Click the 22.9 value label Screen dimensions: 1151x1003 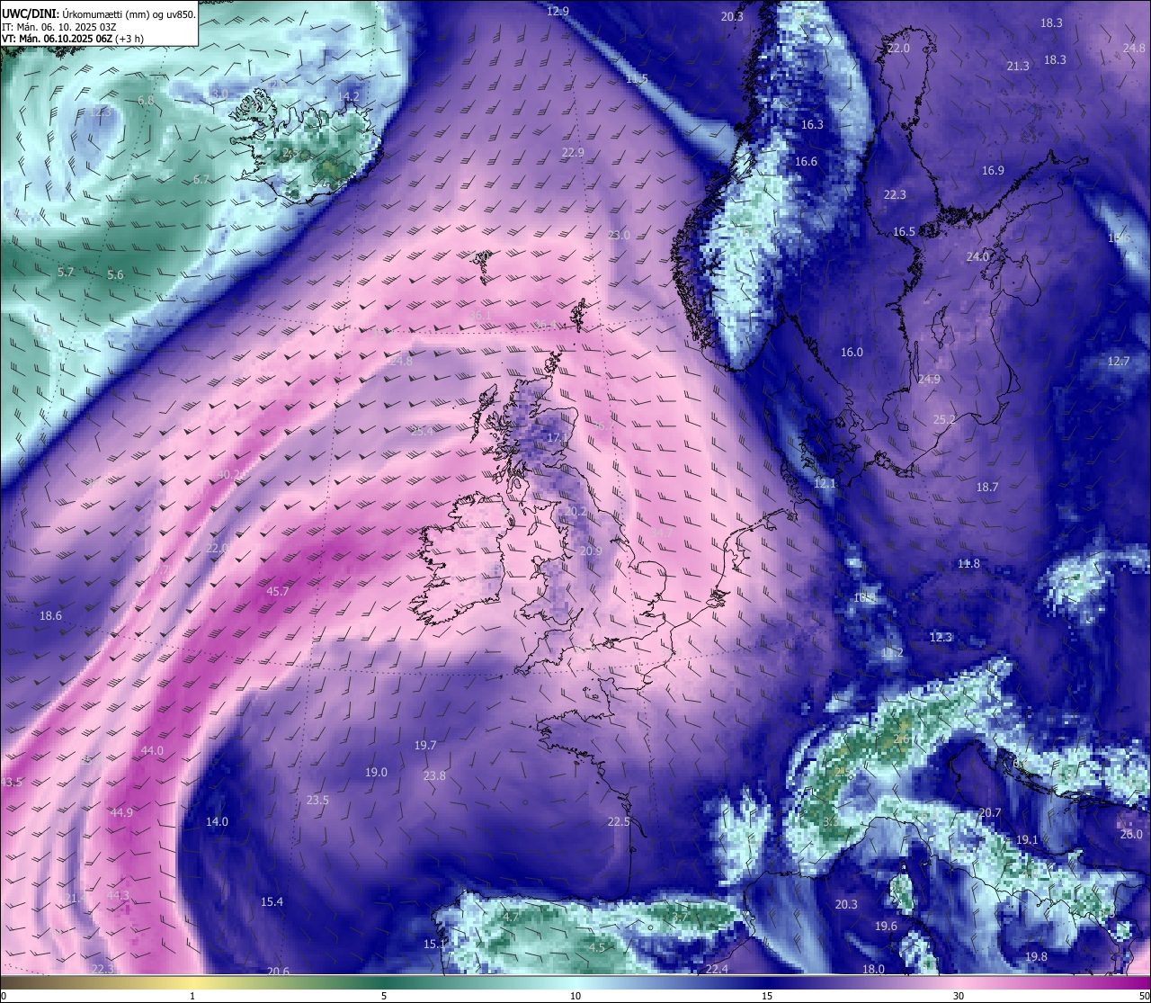[573, 153]
